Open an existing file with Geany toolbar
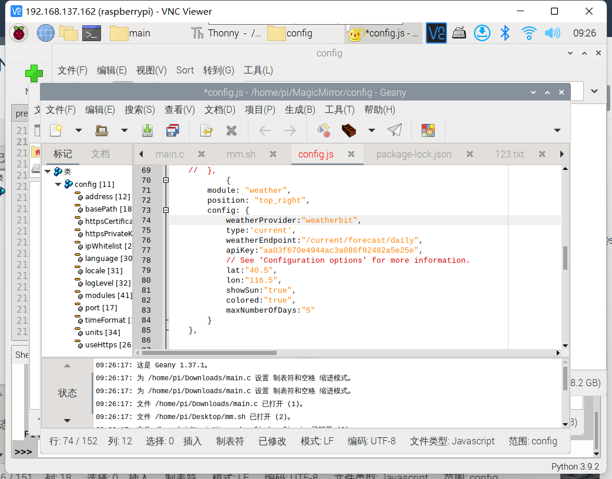 click(102, 130)
